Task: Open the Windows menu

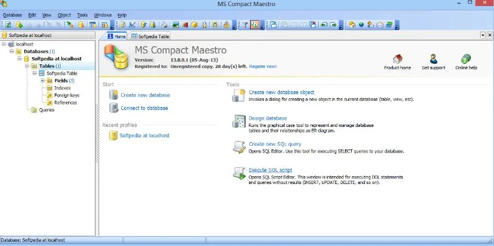Action: point(103,15)
